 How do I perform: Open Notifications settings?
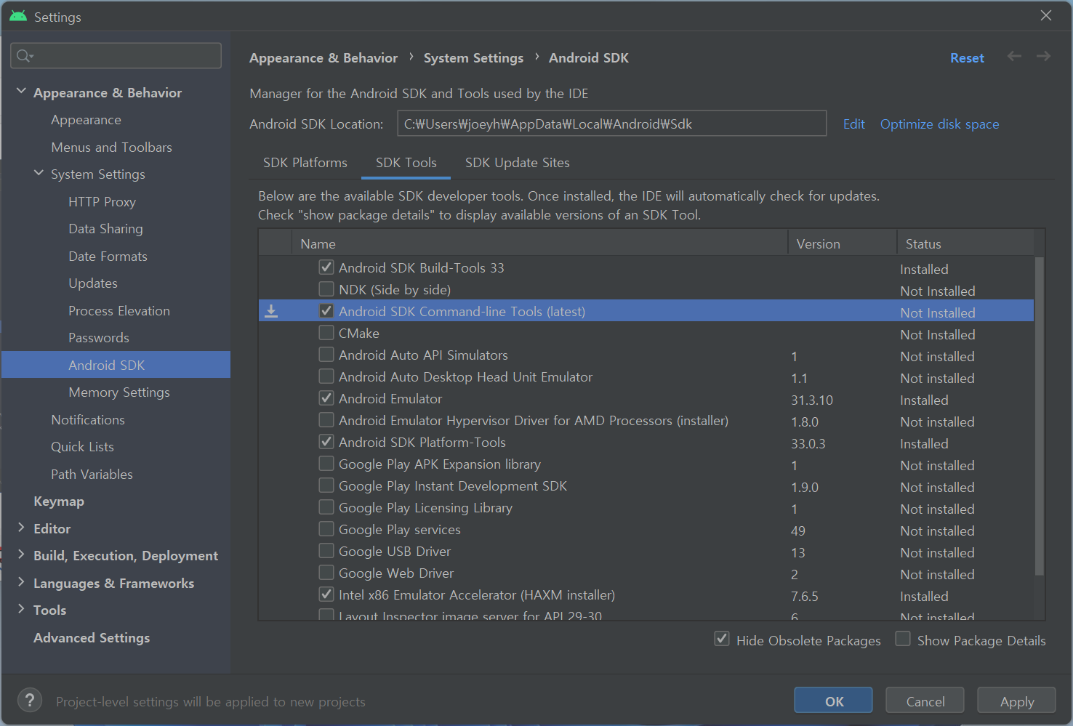click(88, 419)
